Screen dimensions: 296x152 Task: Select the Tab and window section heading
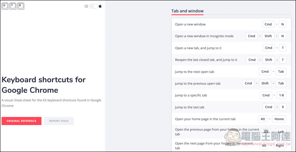tap(188, 11)
